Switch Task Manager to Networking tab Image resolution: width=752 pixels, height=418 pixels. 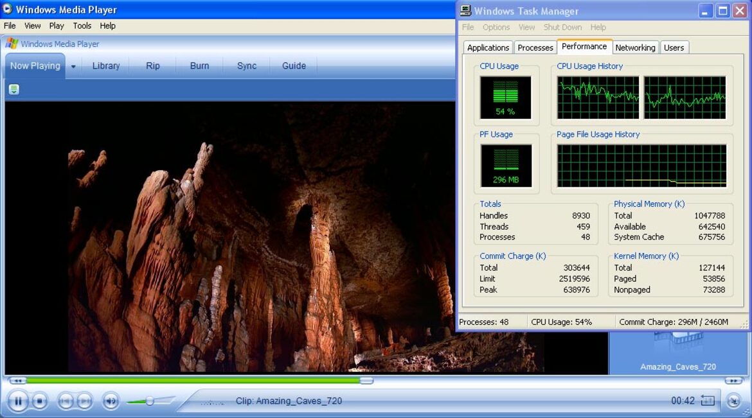[635, 48]
